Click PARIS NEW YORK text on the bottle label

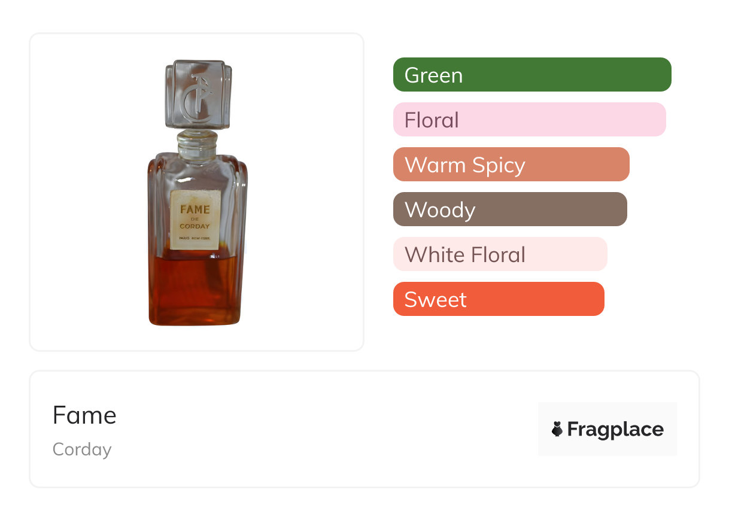[195, 239]
